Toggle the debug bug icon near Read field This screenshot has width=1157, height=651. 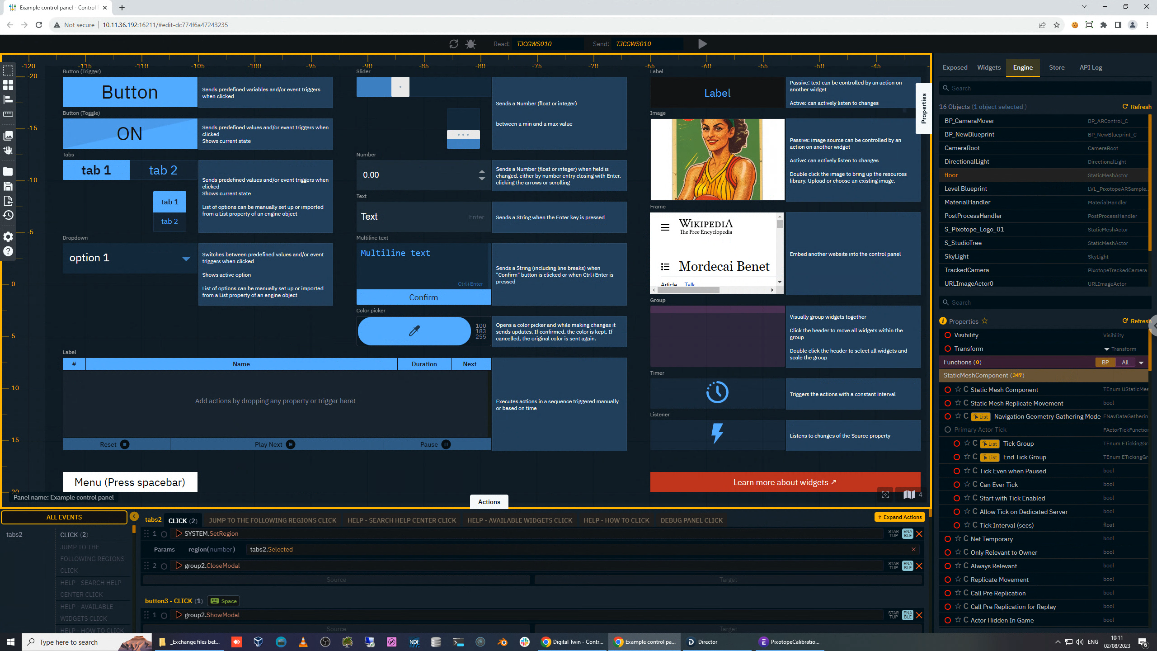pos(470,44)
